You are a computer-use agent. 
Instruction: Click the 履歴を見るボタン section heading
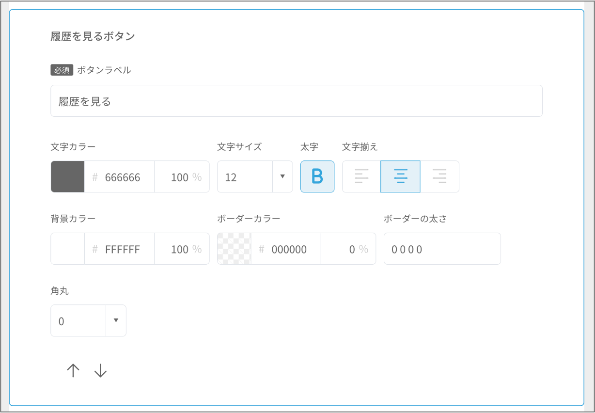[x=93, y=36]
